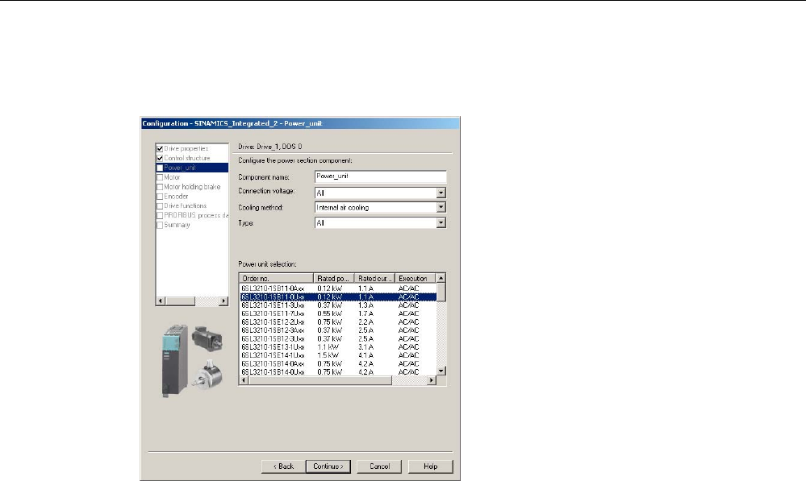Select power unit 6SL3210-1SE14-1Uxx
Viewport: 806px width, 481px height.
click(x=338, y=355)
